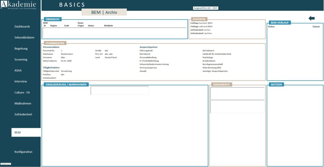Click the BEM | Archiv header button
Image resolution: width=324 pixels, height=167 pixels.
click(104, 12)
